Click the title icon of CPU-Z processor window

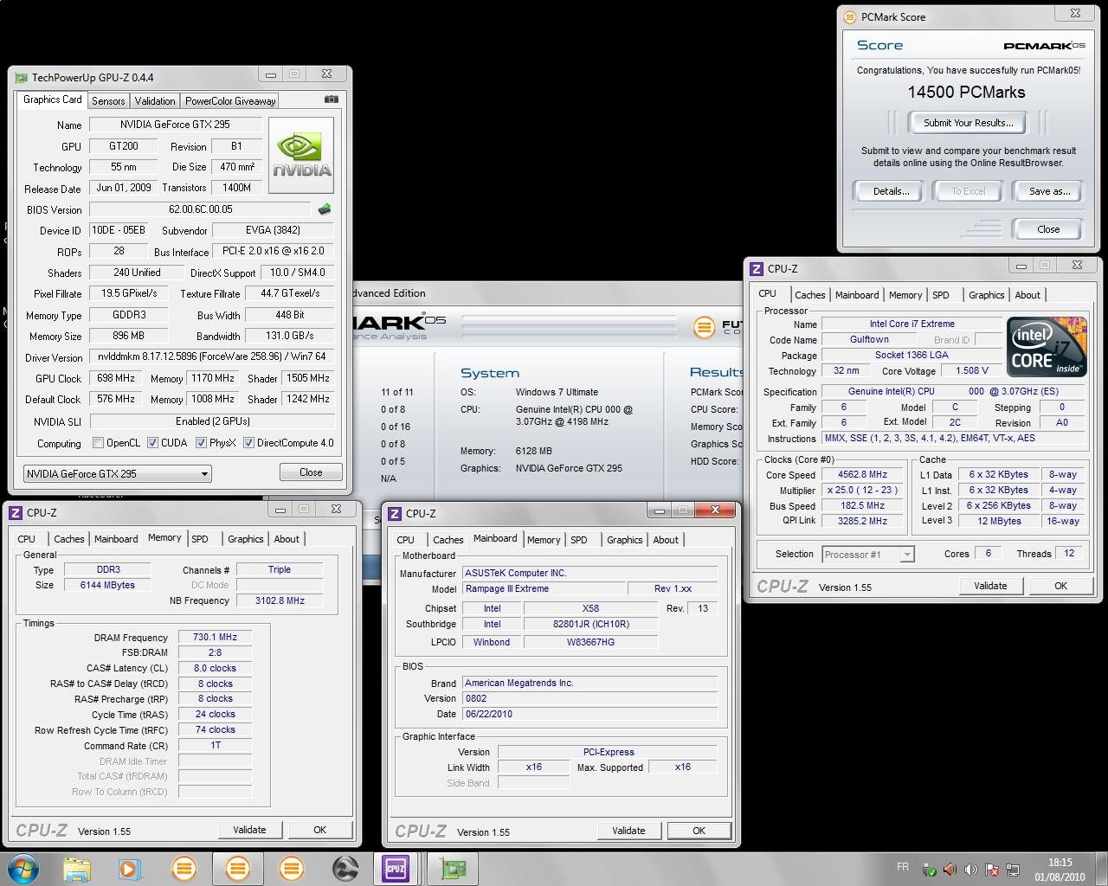[757, 268]
